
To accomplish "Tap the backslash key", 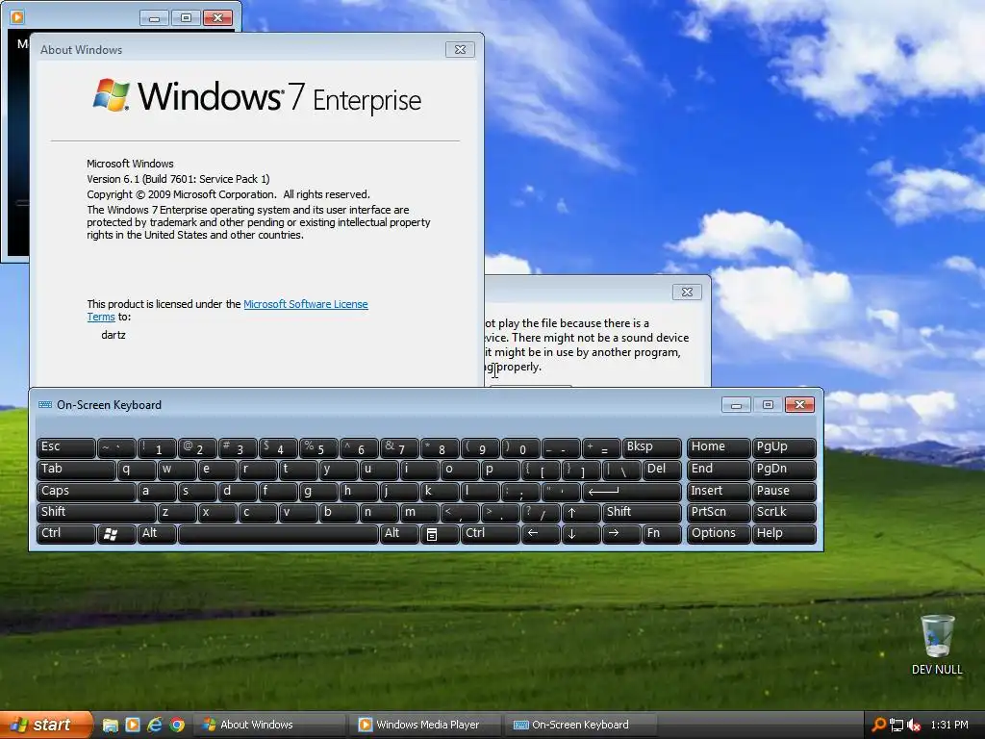I will click(x=621, y=470).
